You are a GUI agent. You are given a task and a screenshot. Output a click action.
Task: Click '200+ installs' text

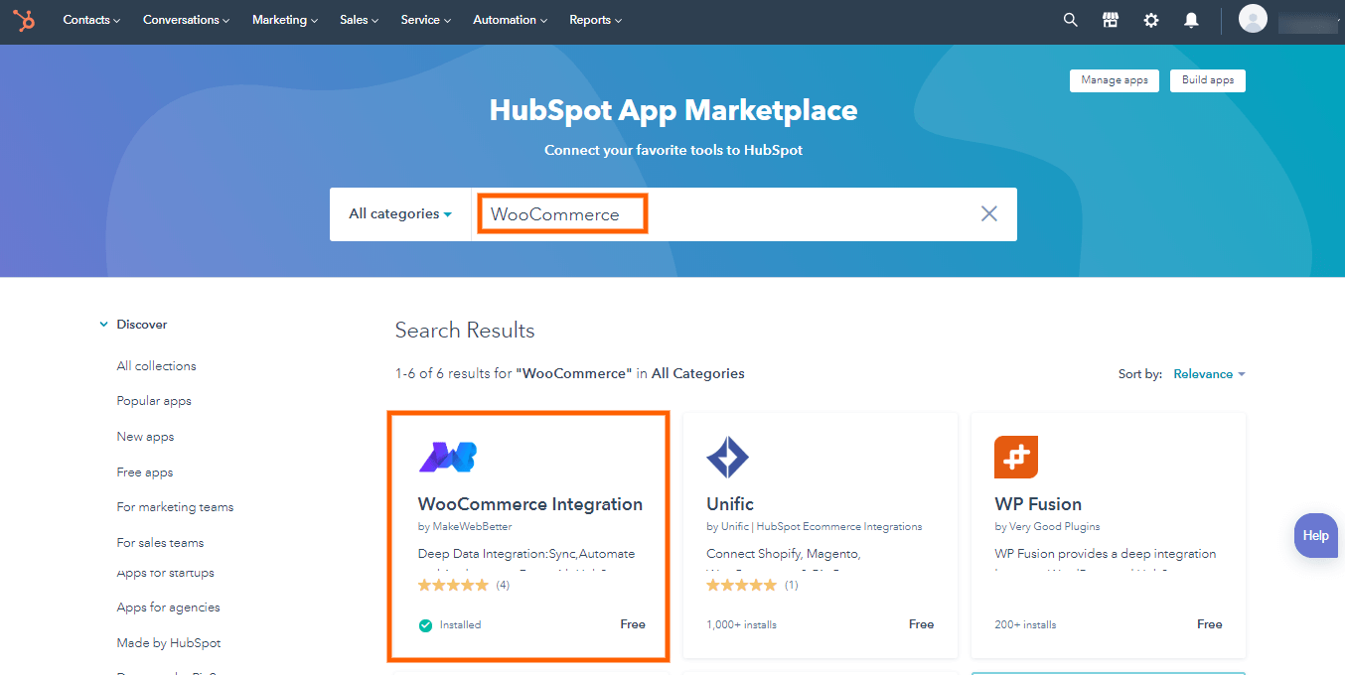(1025, 625)
